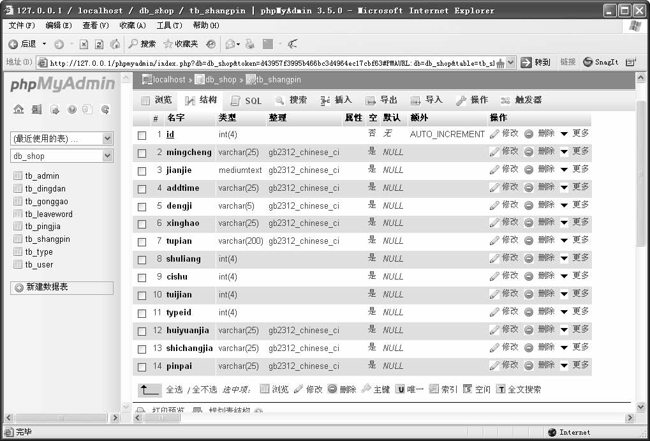
Task: Click the IE Back arrow icon
Action: [x=13, y=44]
